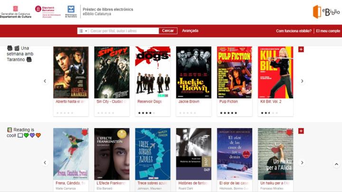This screenshot has width=342, height=192.
Task: Click author Roald Dahl
Action: [x=186, y=189]
